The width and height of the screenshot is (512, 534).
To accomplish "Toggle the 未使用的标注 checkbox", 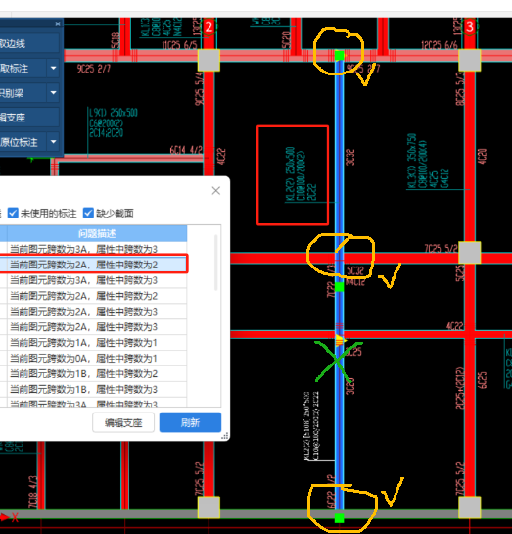I will [13, 214].
